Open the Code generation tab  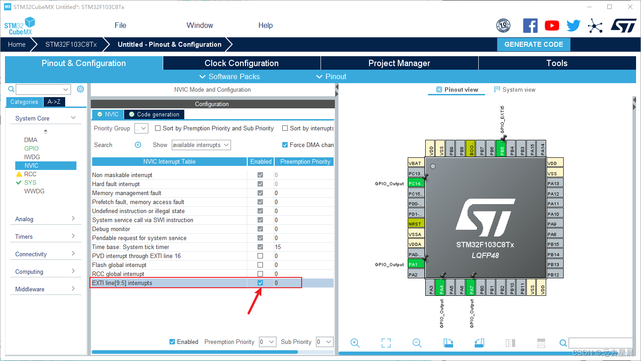154,114
